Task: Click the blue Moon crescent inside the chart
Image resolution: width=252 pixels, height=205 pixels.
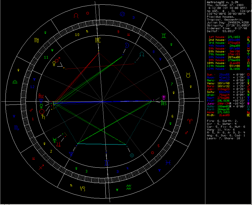Action: coord(126,45)
